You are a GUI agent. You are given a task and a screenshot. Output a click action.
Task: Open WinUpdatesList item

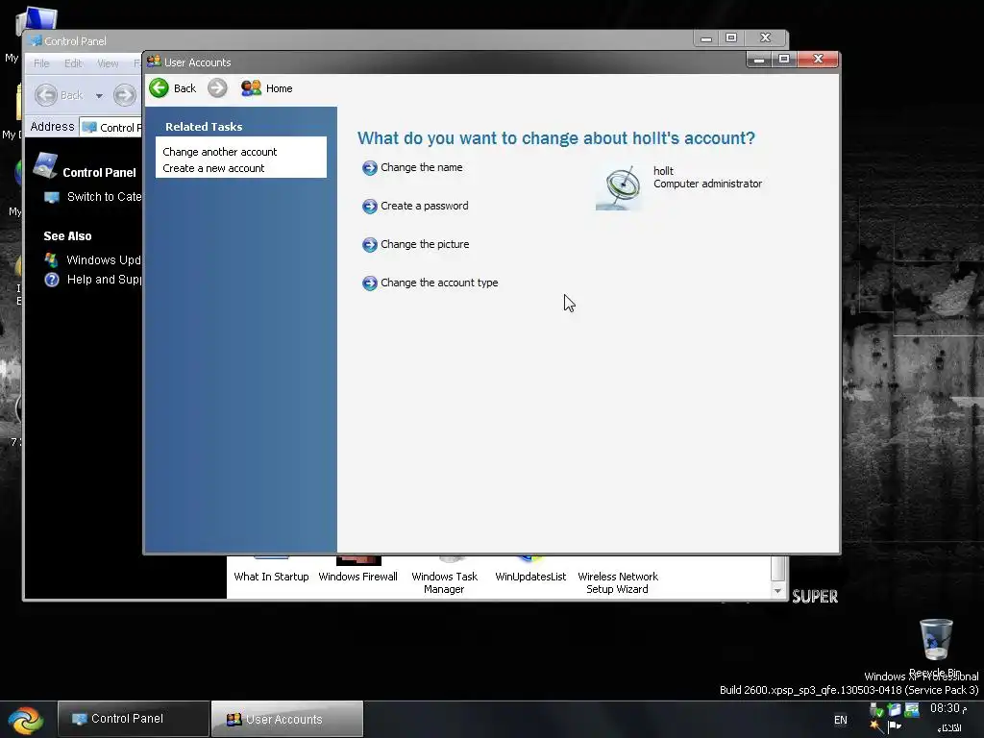click(530, 577)
